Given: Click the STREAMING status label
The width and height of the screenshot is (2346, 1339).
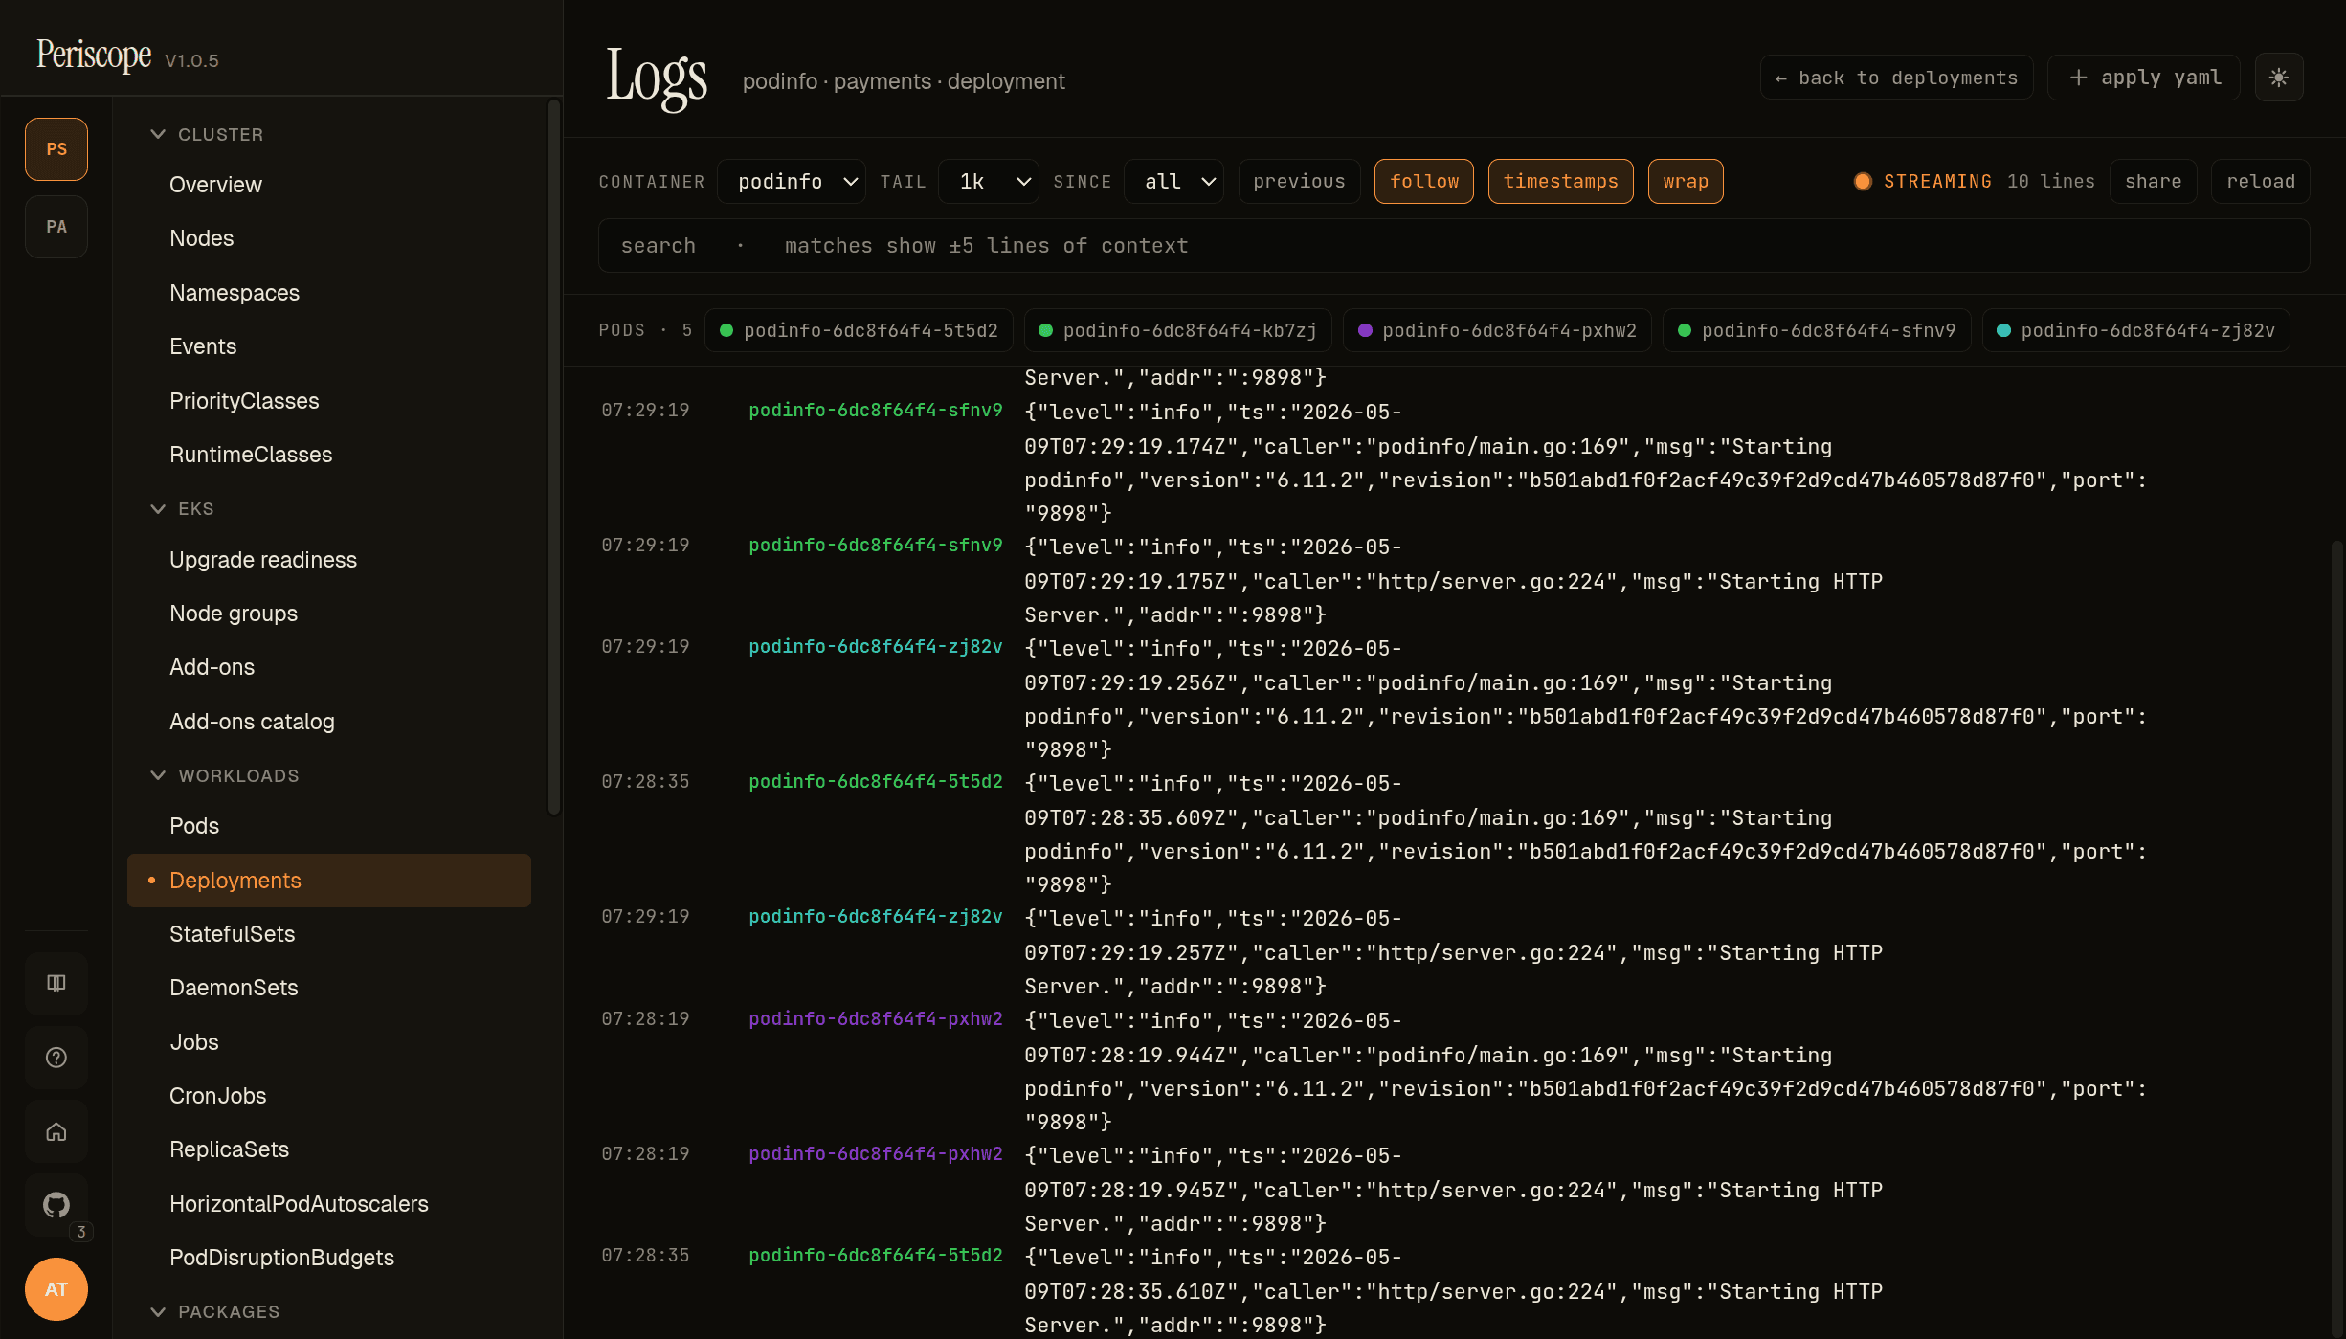Looking at the screenshot, I should click(x=1937, y=181).
